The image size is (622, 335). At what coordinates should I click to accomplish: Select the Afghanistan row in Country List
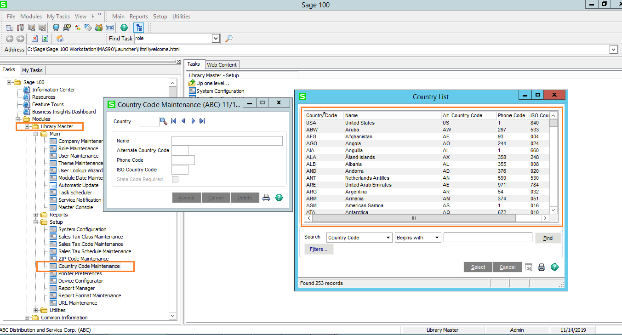pos(428,136)
